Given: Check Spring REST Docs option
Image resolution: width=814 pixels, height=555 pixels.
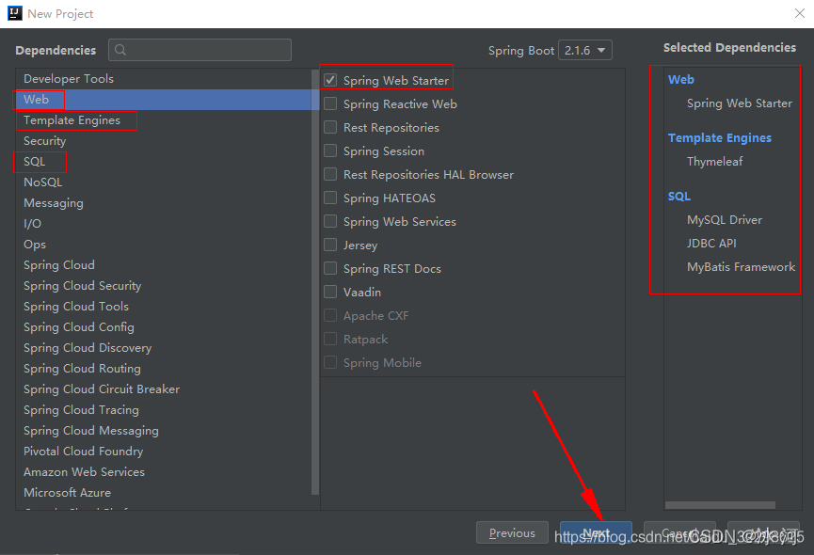Looking at the screenshot, I should point(330,268).
